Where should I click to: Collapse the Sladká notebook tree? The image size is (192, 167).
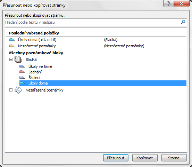[x=11, y=59]
